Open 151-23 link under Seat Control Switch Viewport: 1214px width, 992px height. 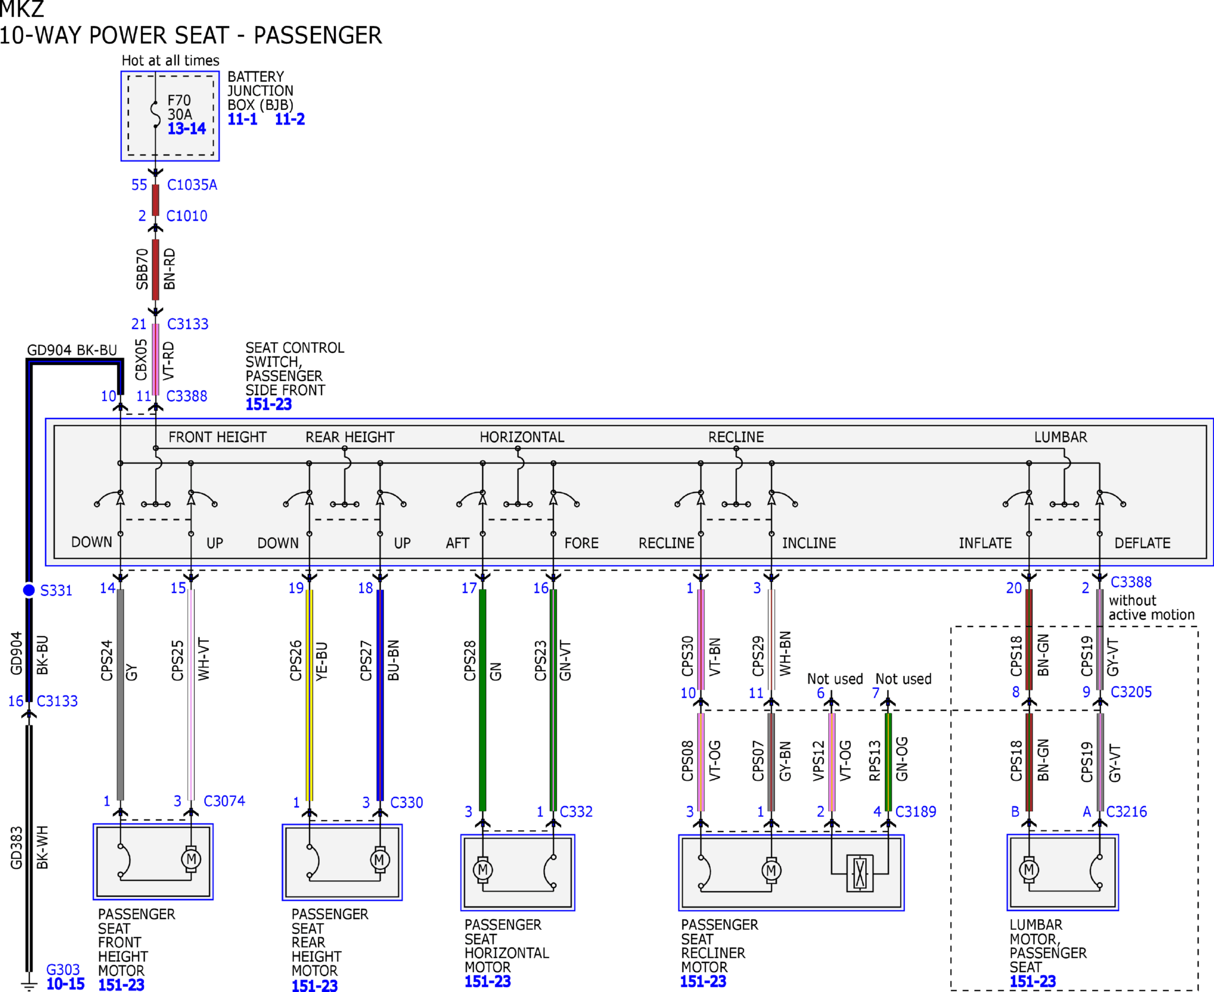point(268,404)
